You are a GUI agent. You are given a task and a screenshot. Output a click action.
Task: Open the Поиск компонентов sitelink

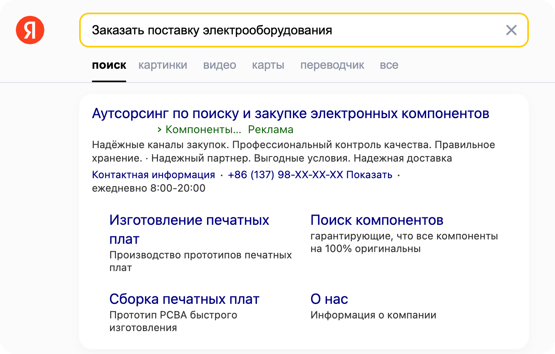pos(376,220)
